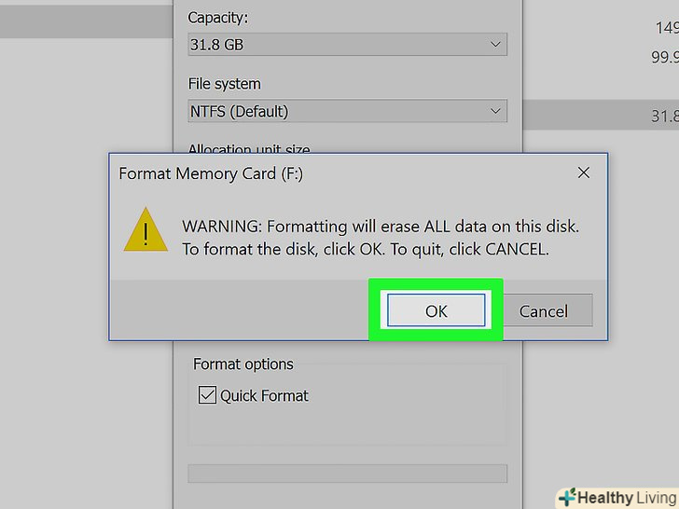Screen dimensions: 679x509
Task: Click the format progress bar
Action: coord(347,474)
